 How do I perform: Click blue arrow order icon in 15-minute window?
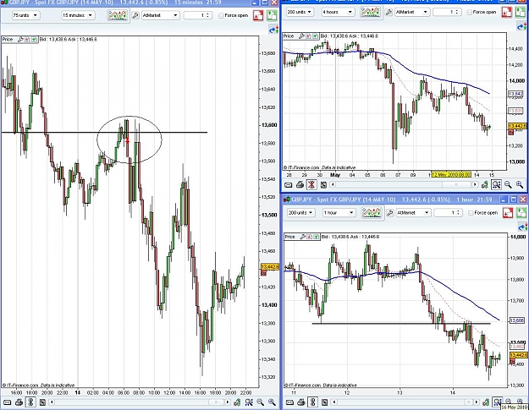[273, 30]
